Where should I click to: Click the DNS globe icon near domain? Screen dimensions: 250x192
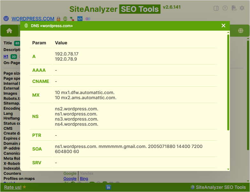coord(65,19)
